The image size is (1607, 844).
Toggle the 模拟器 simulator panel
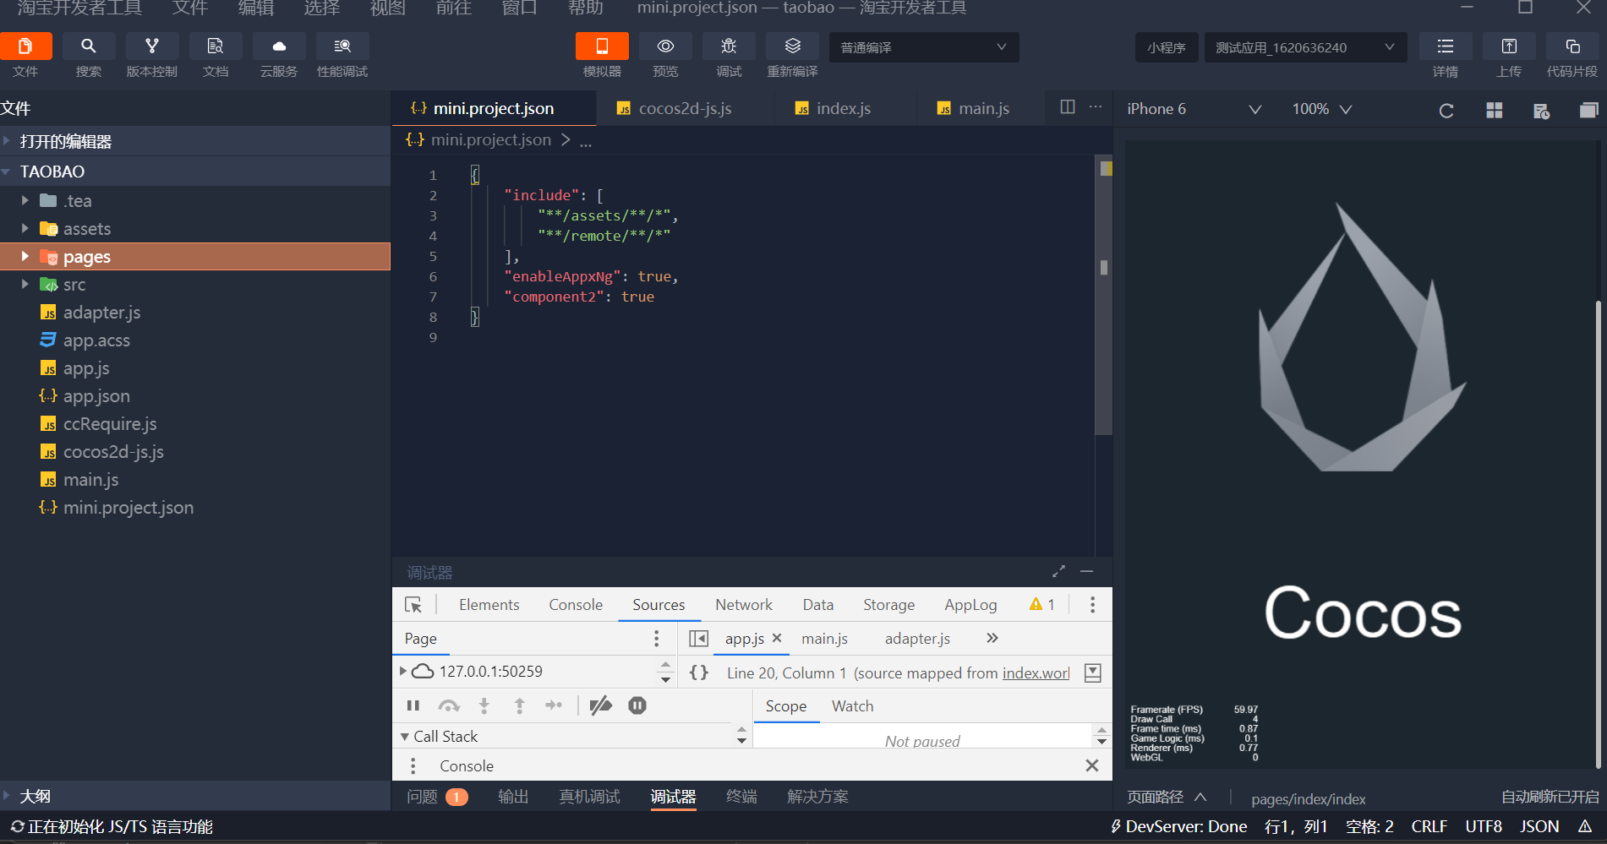[x=602, y=46]
